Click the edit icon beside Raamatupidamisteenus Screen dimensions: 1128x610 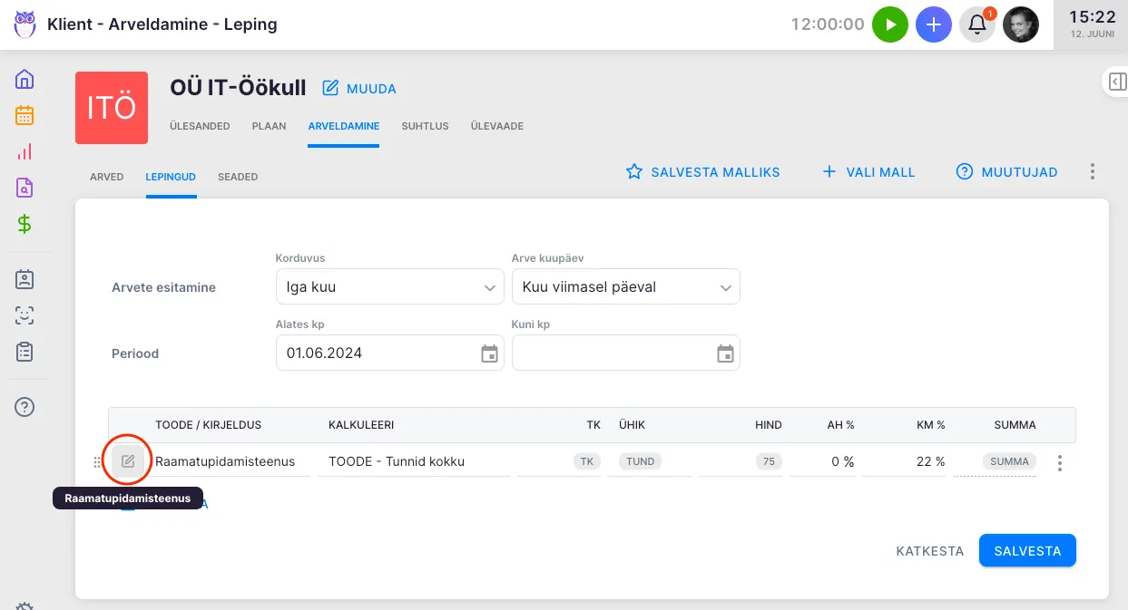(x=128, y=461)
